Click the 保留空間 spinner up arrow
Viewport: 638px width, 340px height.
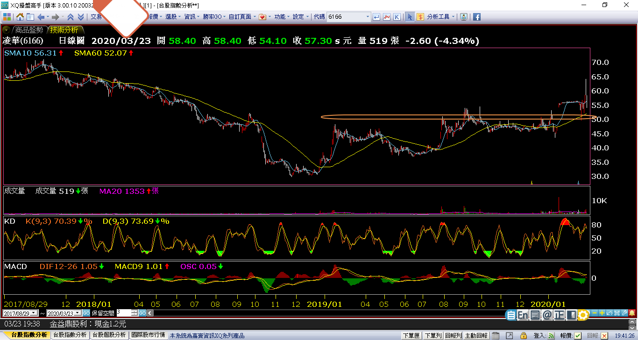click(135, 311)
